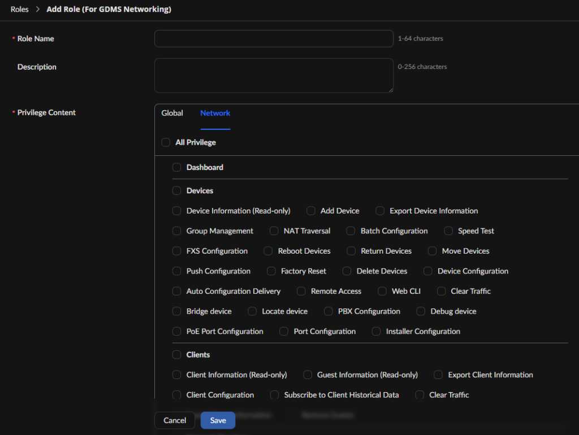Tick the FXS Configuration checkbox
579x435 pixels.
pyautogui.click(x=177, y=251)
